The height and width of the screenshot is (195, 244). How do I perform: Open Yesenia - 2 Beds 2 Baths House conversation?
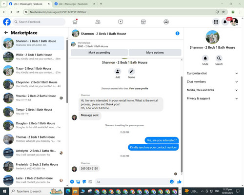point(33,98)
